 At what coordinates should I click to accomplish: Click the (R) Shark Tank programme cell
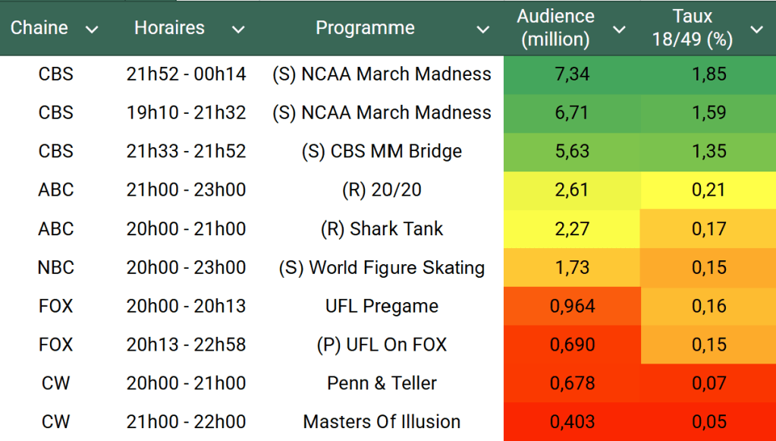coord(382,228)
